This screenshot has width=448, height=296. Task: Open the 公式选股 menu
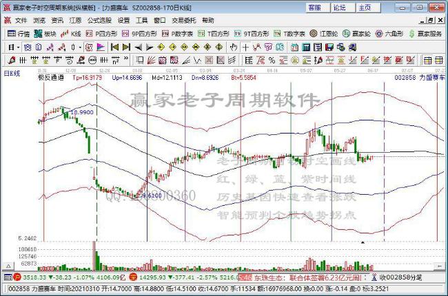click(x=99, y=20)
